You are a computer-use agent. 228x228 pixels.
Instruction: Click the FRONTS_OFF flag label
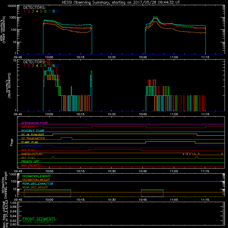tap(30, 162)
